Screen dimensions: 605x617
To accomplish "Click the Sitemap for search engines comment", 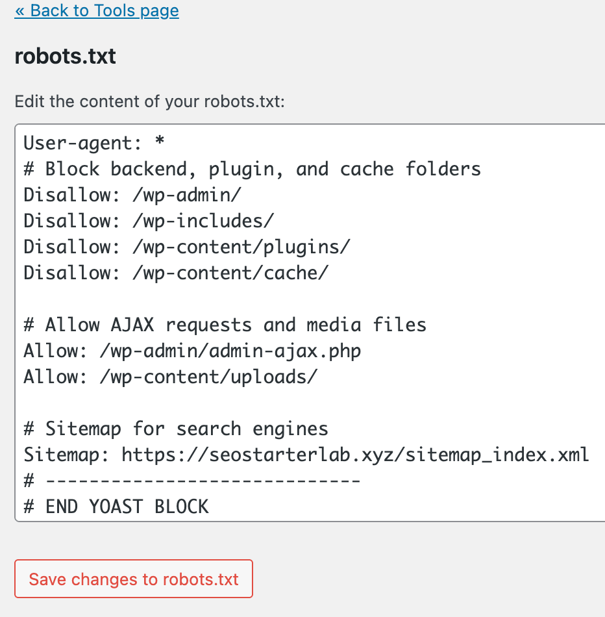I will tap(175, 429).
